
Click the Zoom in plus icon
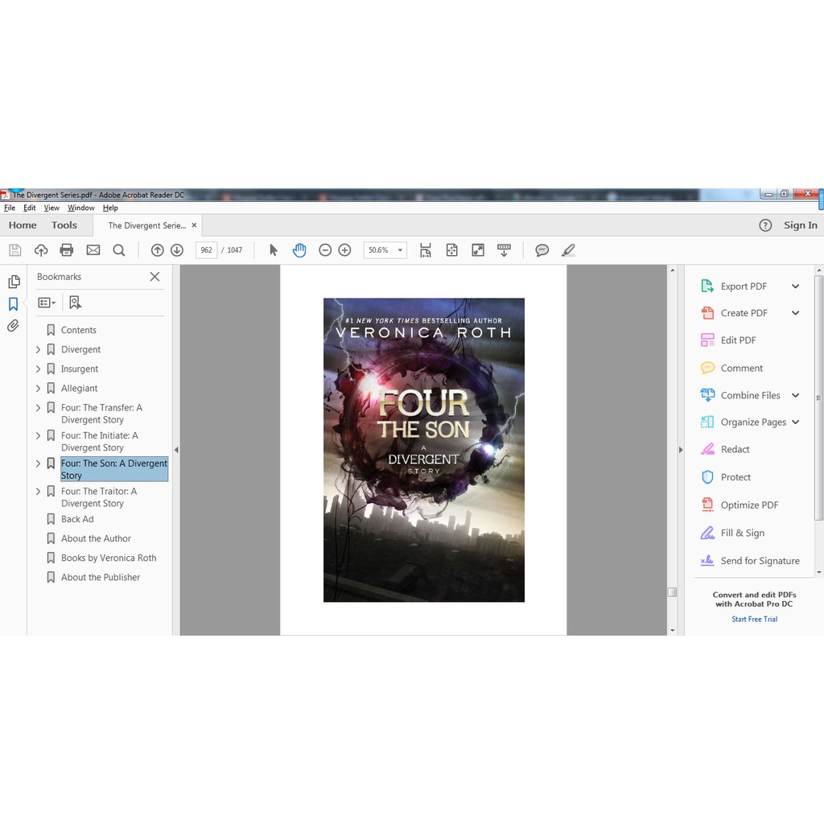344,250
